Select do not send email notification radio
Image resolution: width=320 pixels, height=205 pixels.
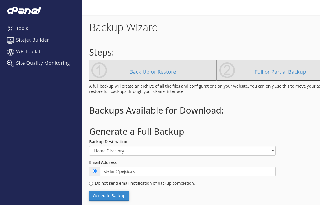91,184
